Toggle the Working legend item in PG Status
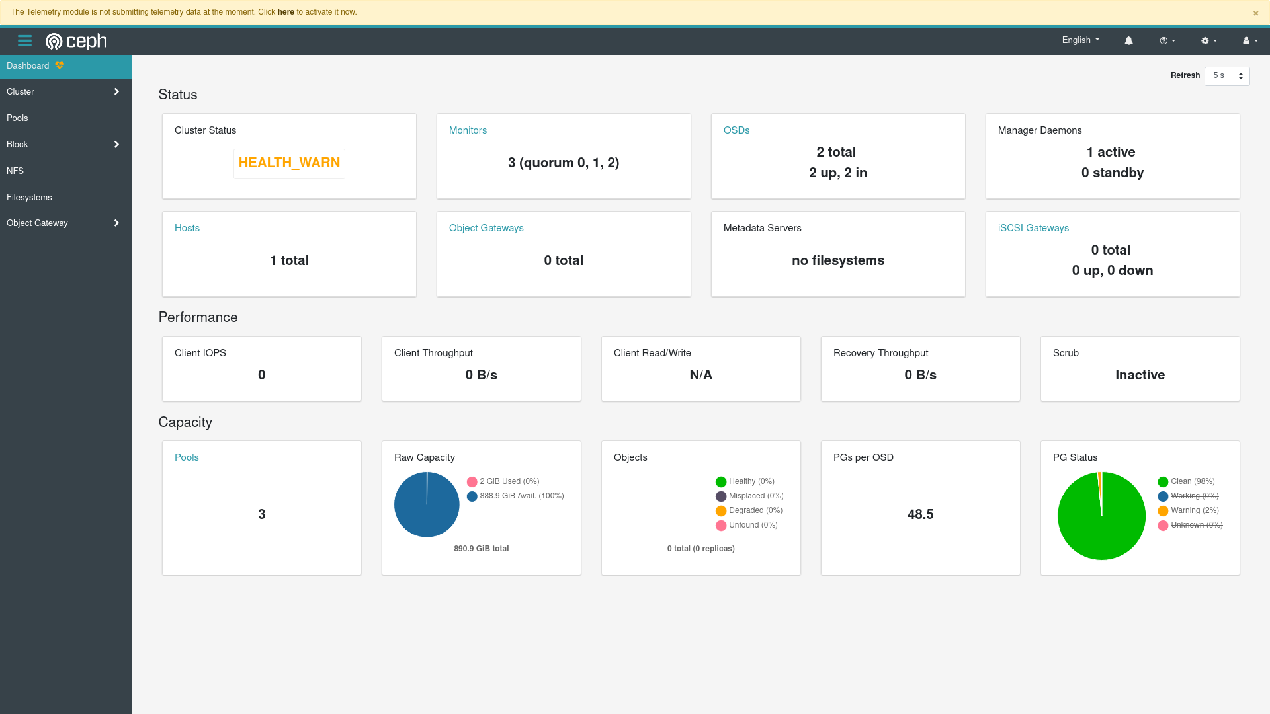Screen dimensions: 1270x714 pyautogui.click(x=1193, y=496)
